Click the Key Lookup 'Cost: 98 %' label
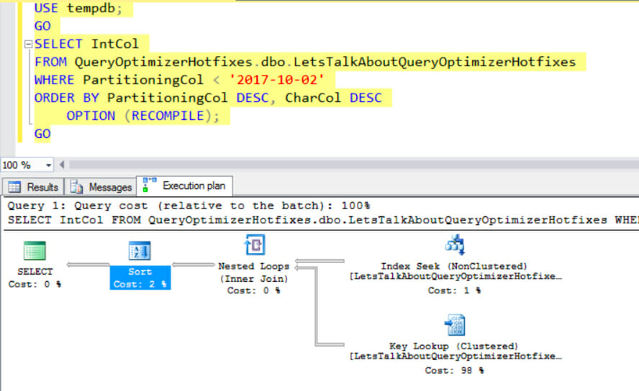Screen dimensions: 639x391 click(454, 370)
